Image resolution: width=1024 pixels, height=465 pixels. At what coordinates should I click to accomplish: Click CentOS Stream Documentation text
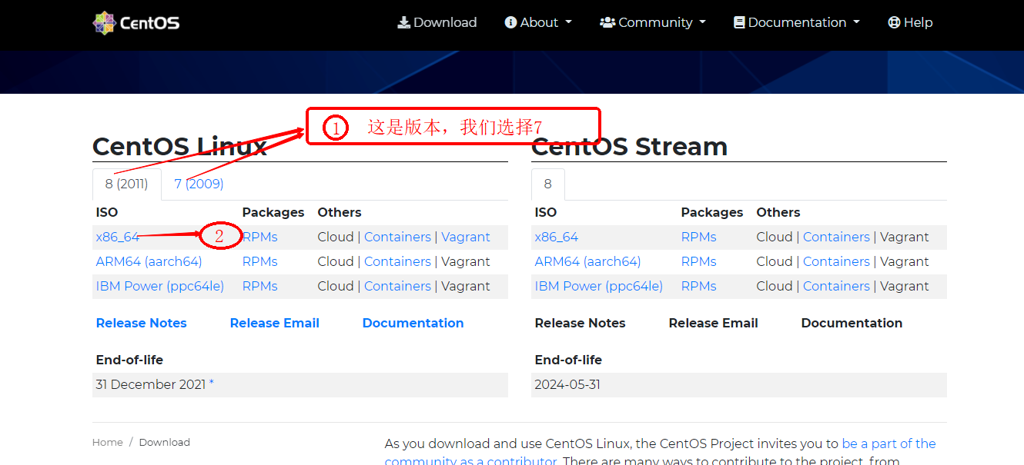tap(852, 323)
